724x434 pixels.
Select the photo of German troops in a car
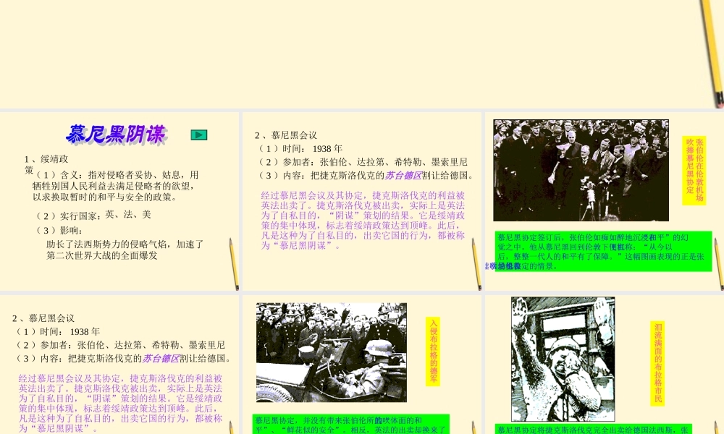point(332,352)
